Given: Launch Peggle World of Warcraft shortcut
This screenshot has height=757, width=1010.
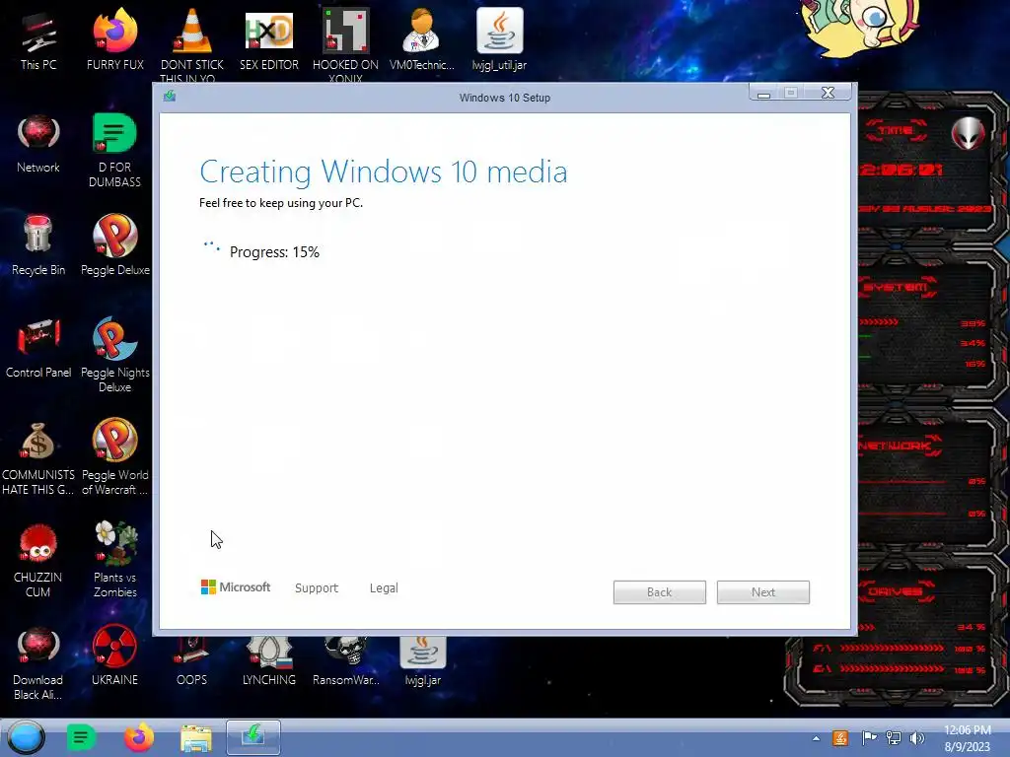Looking at the screenshot, I should tap(114, 458).
